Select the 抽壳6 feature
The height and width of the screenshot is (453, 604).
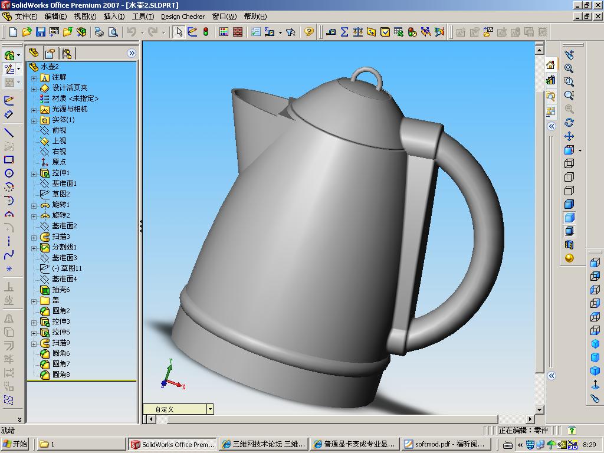61,290
